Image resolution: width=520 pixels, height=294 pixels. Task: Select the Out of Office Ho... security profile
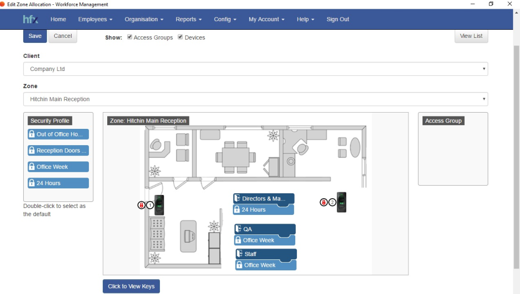(x=58, y=134)
